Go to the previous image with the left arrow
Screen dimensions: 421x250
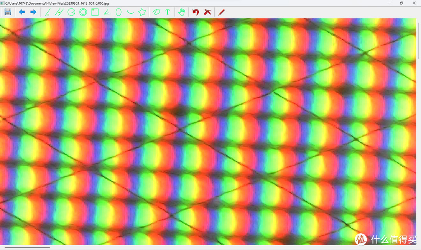point(22,12)
